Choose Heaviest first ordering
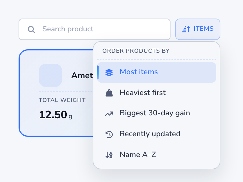Viewport: 243px width, 182px height. tap(157, 93)
